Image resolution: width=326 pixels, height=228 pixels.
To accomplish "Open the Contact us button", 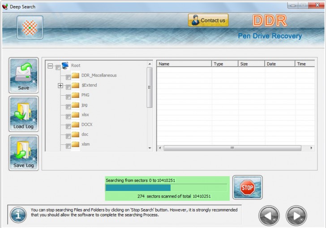I will [208, 20].
